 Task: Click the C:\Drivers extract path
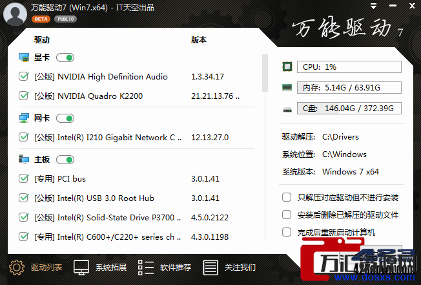340,137
